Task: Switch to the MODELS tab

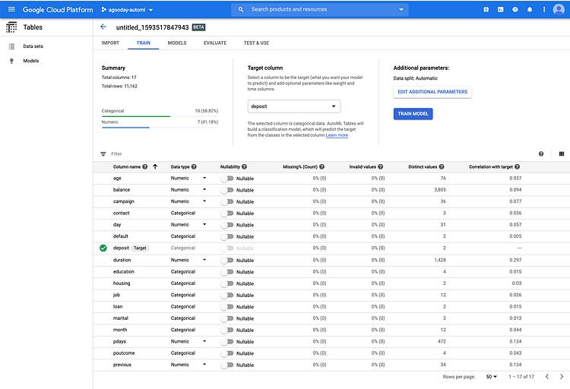Action: click(177, 43)
